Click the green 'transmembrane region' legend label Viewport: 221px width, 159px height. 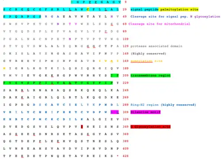click(150, 76)
